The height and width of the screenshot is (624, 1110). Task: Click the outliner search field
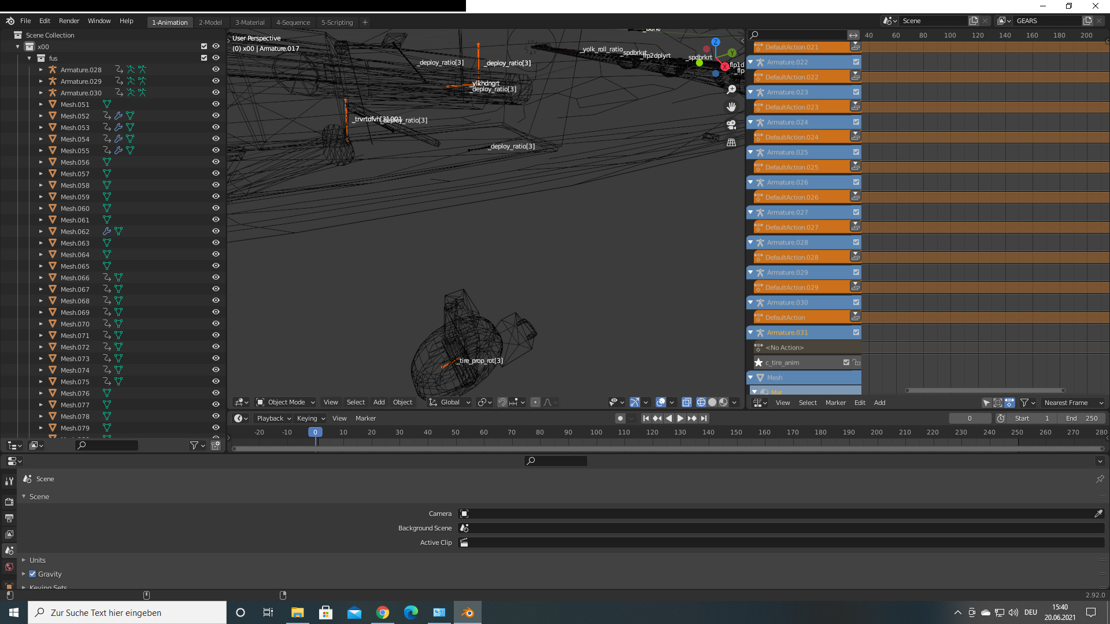pyautogui.click(x=107, y=445)
